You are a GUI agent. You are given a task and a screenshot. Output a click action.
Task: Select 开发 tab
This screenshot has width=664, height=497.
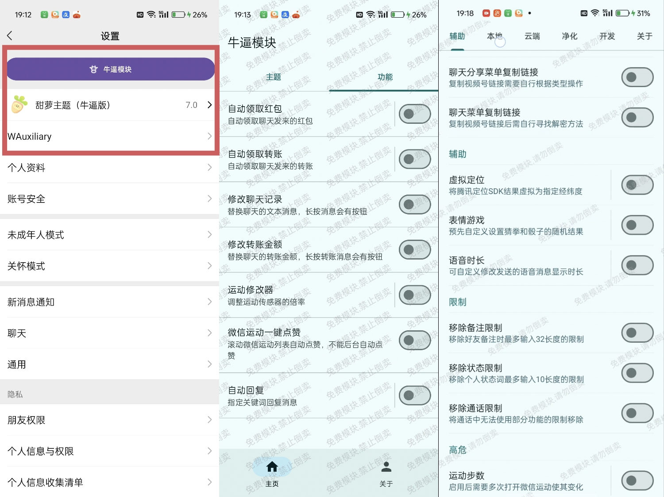click(x=607, y=36)
